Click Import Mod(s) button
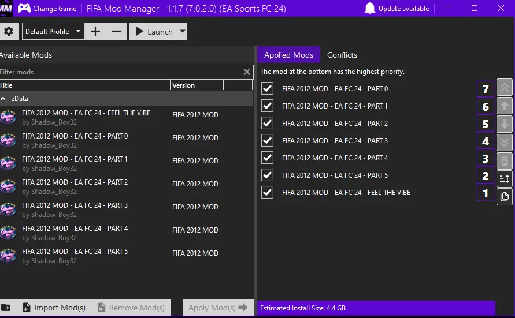This screenshot has height=318, width=515. point(54,308)
